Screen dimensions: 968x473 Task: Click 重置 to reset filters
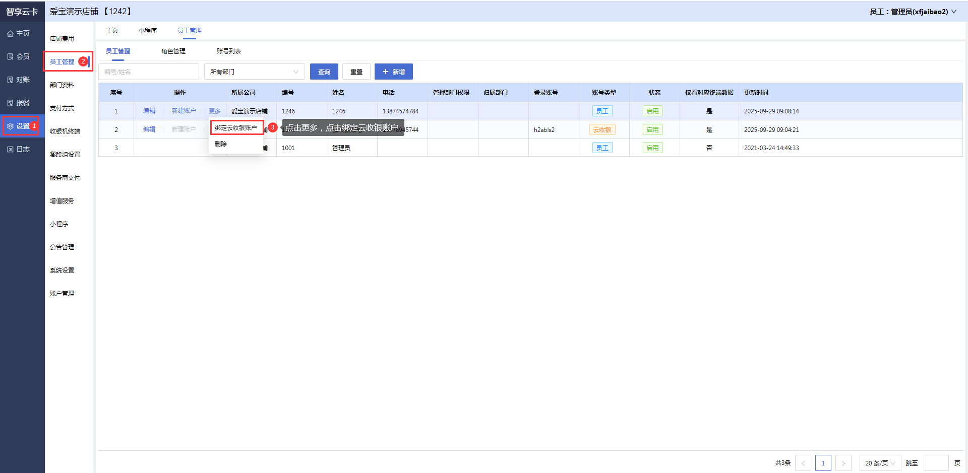point(356,72)
